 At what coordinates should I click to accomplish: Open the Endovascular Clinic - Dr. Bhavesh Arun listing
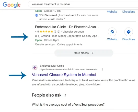67,27
